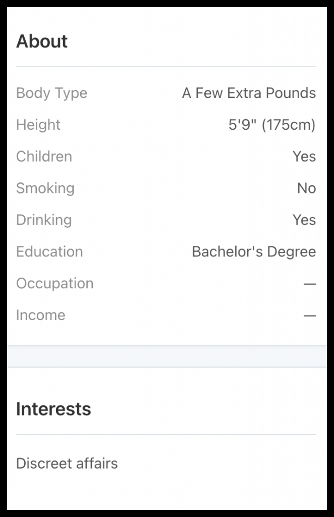
Task: Open the "Discreet affairs" interest
Action: tap(67, 463)
